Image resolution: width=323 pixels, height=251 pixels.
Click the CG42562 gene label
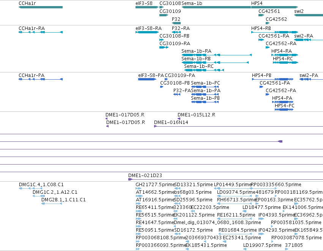tap(276, 19)
